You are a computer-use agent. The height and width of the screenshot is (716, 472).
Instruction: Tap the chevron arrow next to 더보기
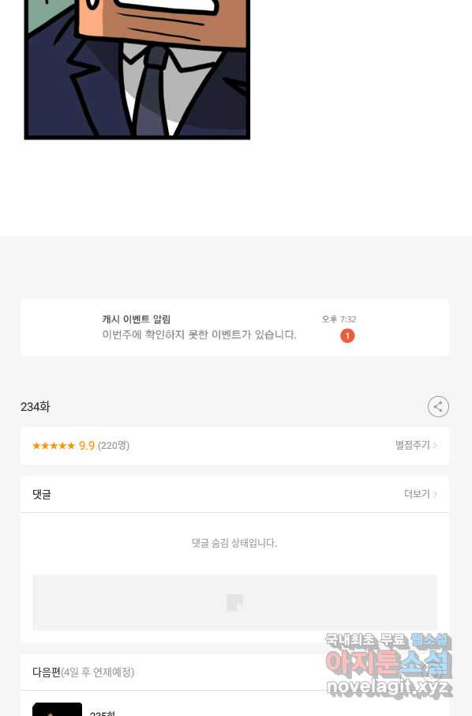pos(435,494)
